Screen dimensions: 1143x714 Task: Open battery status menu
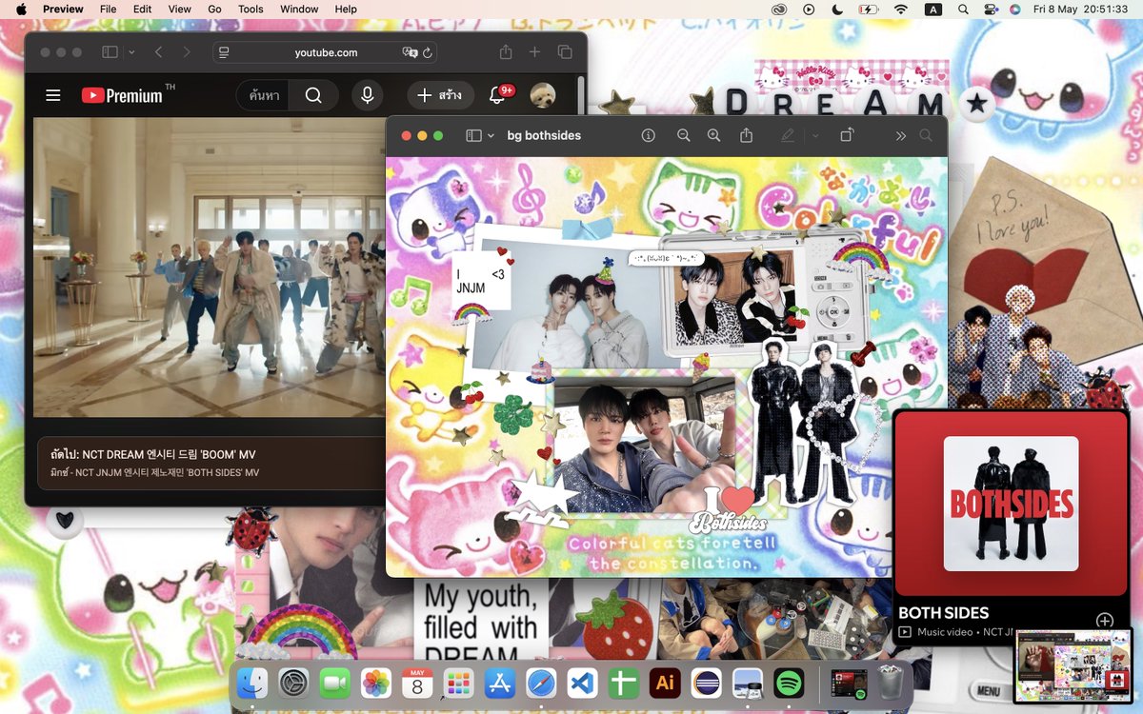pyautogui.click(x=868, y=9)
